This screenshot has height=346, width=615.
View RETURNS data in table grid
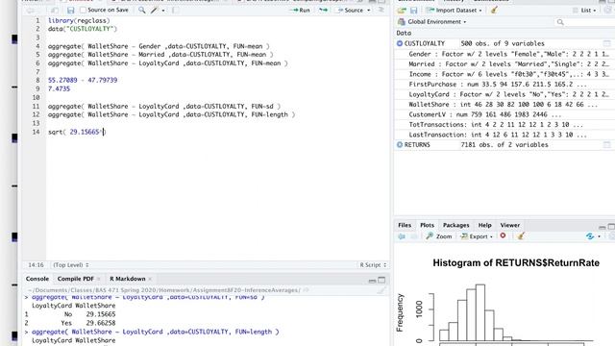(606, 145)
